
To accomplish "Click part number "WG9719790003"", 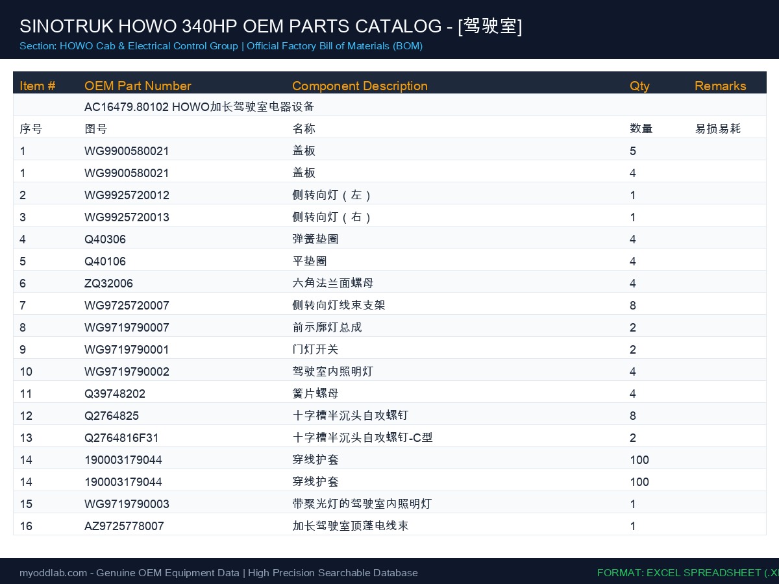I will (x=127, y=504).
